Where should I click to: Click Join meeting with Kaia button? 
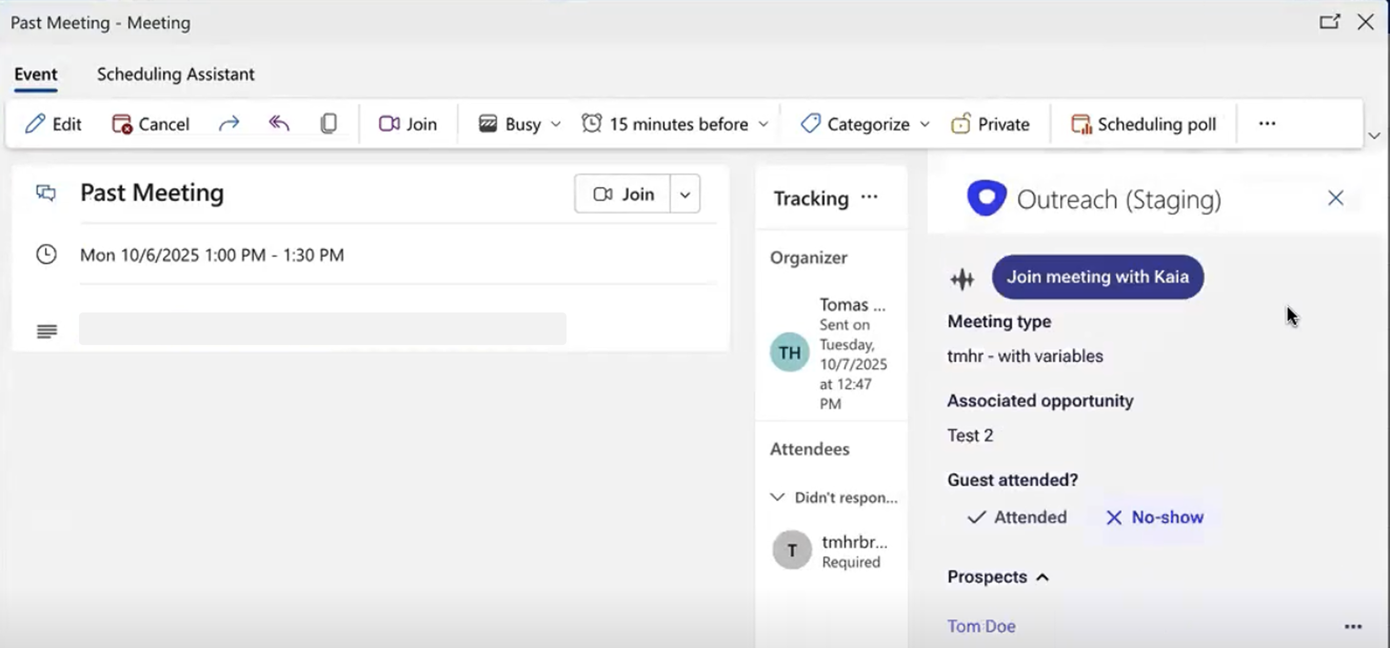pyautogui.click(x=1098, y=277)
